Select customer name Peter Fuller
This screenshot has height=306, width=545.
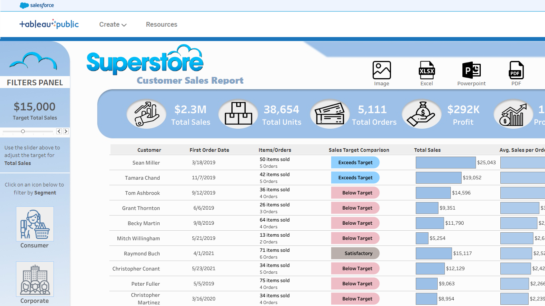coord(146,284)
